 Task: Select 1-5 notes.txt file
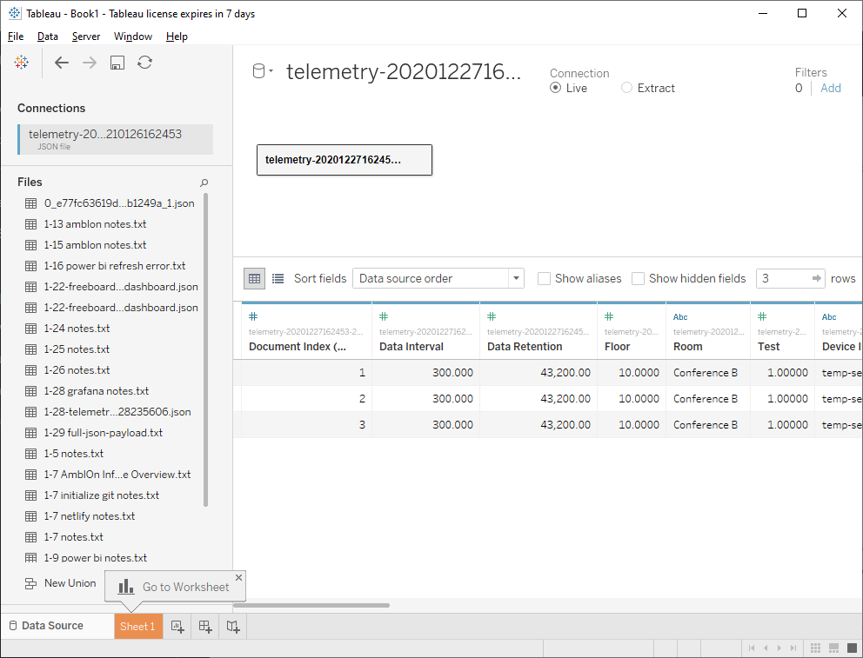[x=64, y=454]
